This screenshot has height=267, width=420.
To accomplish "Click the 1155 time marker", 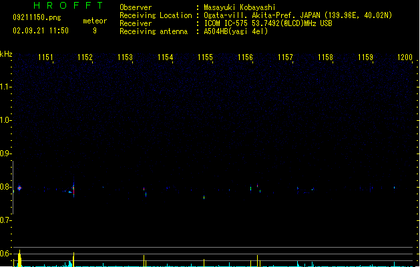I will 205,57.
